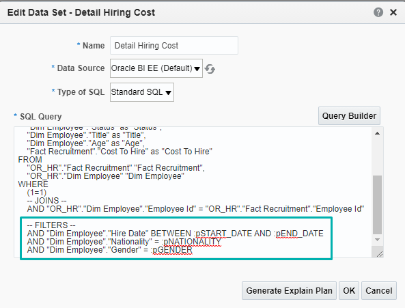The height and width of the screenshot is (308, 405).
Task: Click the SQL Query label
Action: tap(41, 116)
